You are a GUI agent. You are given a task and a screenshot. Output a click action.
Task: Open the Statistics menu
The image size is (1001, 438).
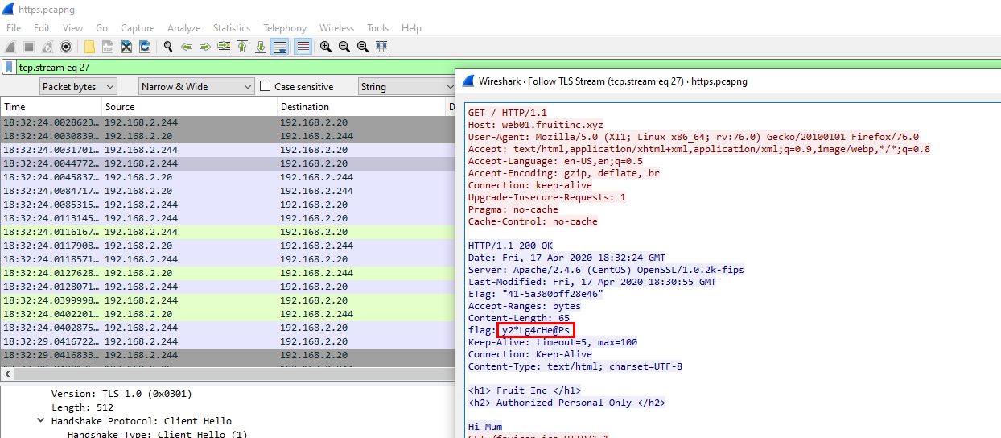231,27
